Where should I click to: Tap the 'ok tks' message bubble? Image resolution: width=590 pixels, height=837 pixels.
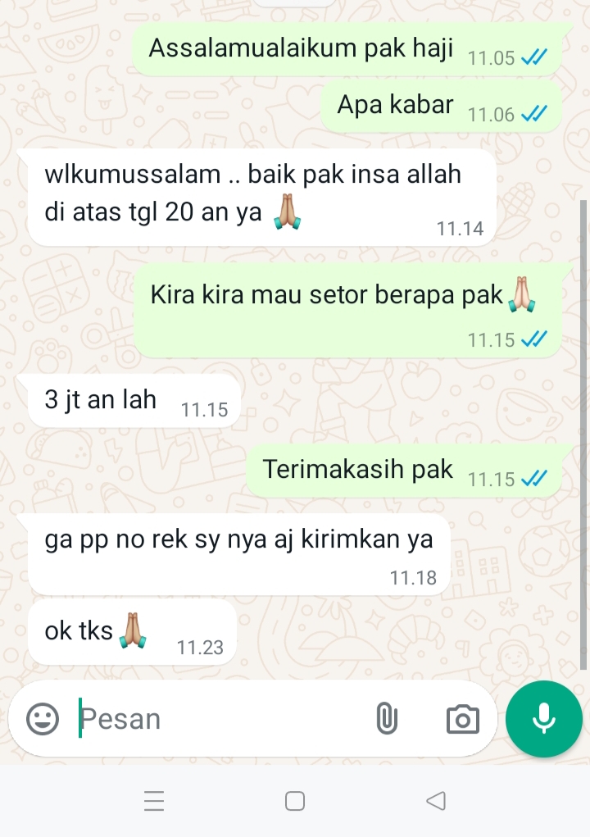tap(132, 632)
